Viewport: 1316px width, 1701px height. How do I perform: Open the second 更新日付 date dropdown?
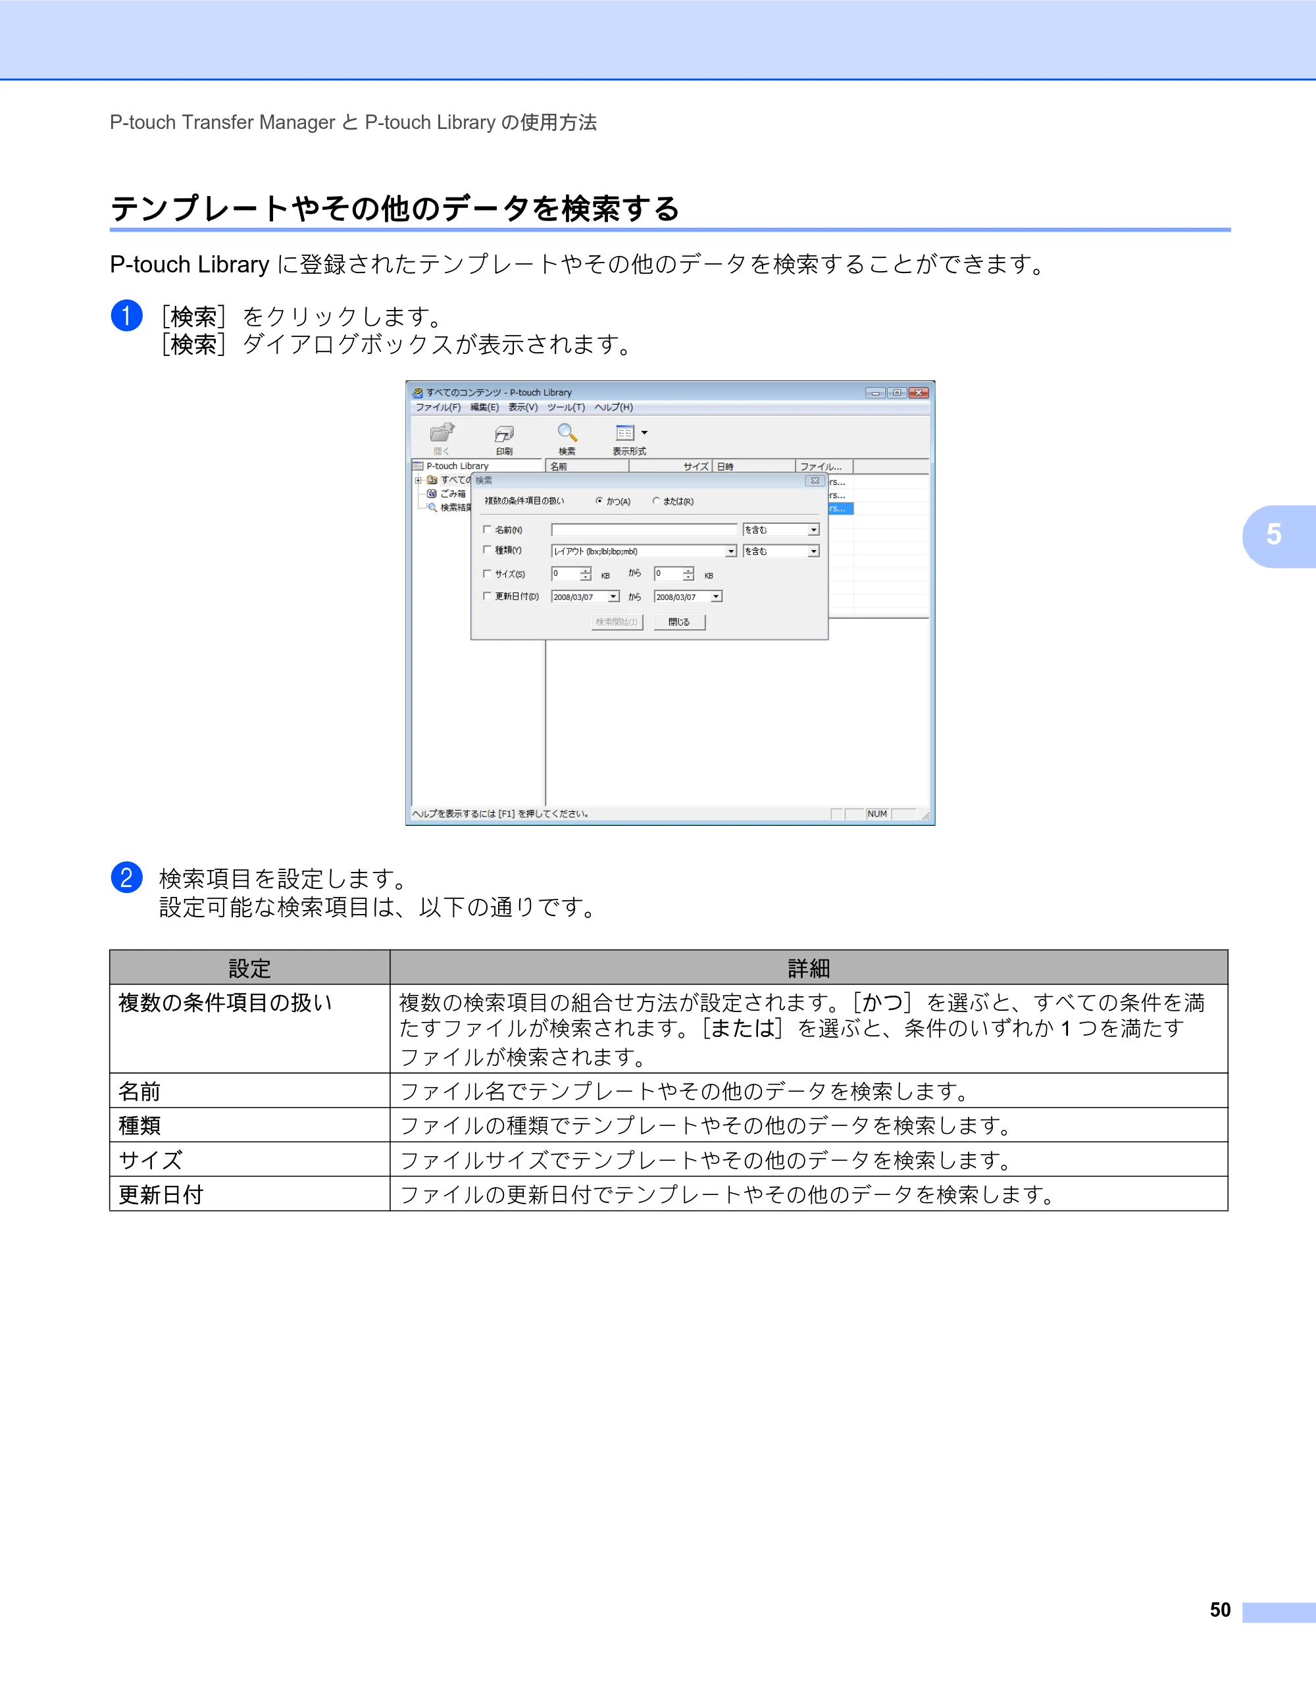[717, 597]
